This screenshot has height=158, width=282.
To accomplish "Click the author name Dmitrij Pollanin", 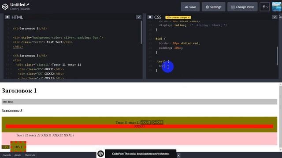I will (x=20, y=9).
